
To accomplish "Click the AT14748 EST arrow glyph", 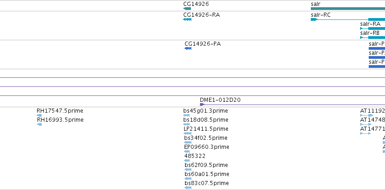I will pos(366,124).
